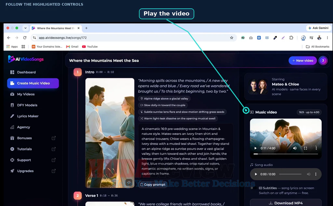333x206 pixels.
Task: Click the purple pen extension icon
Action: click(x=283, y=38)
